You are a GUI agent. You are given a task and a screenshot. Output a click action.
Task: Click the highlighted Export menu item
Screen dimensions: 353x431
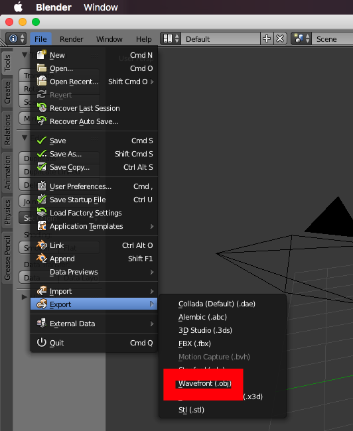point(94,304)
